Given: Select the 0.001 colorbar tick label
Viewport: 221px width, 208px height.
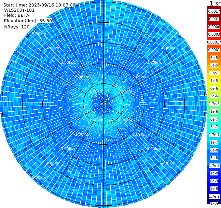Looking at the screenshot, I should point(214,19).
